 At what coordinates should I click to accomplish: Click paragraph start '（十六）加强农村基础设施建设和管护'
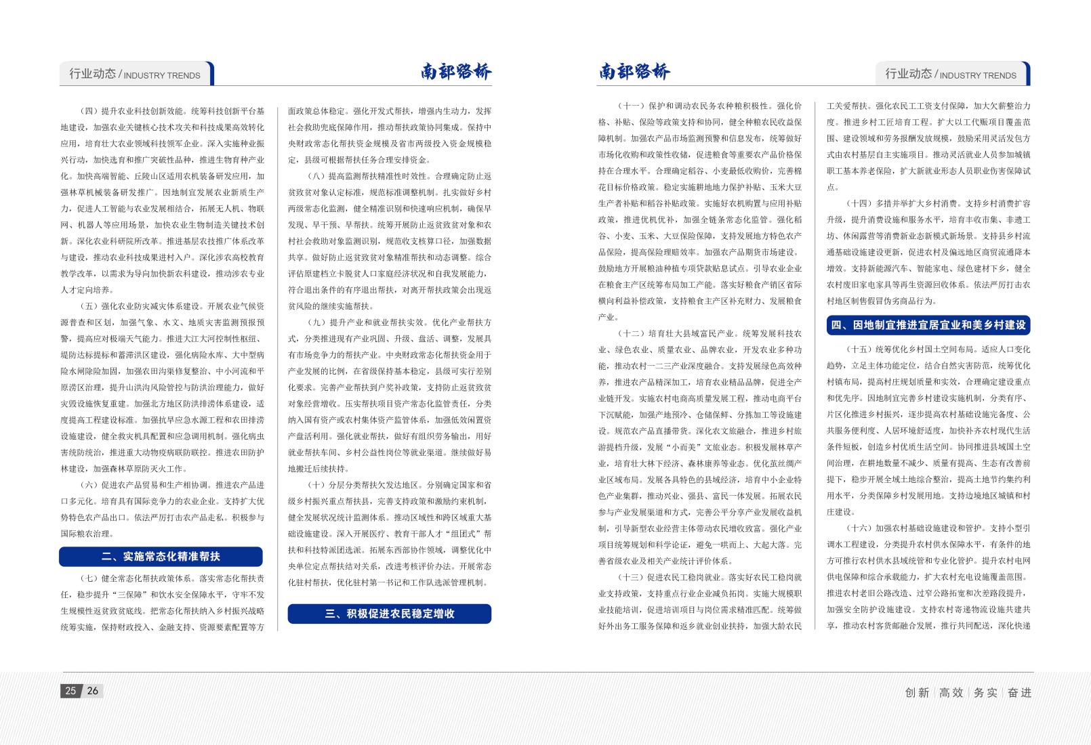[x=913, y=528]
